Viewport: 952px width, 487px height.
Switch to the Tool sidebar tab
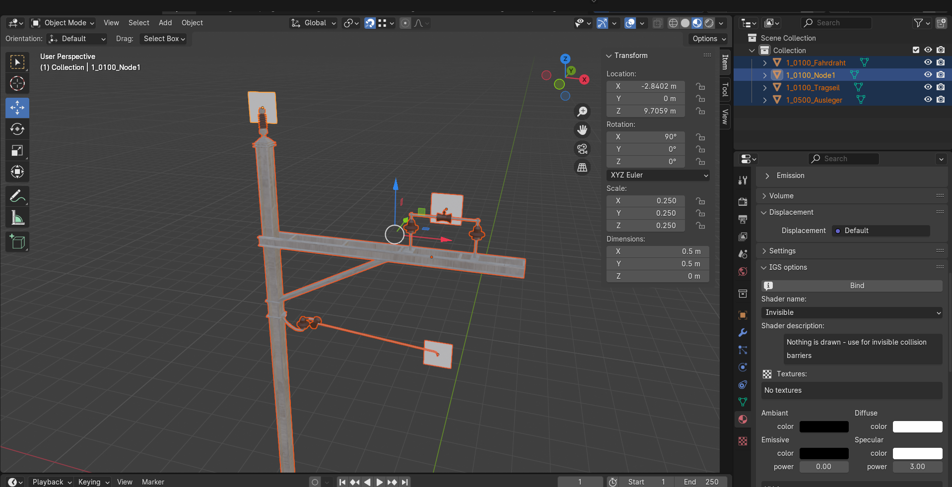coord(725,89)
